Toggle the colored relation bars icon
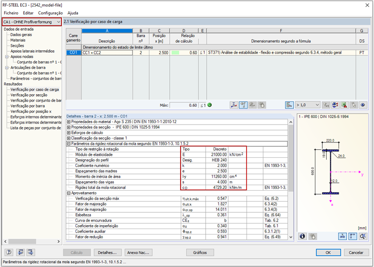The height and width of the screenshot is (267, 374). pos(289,105)
